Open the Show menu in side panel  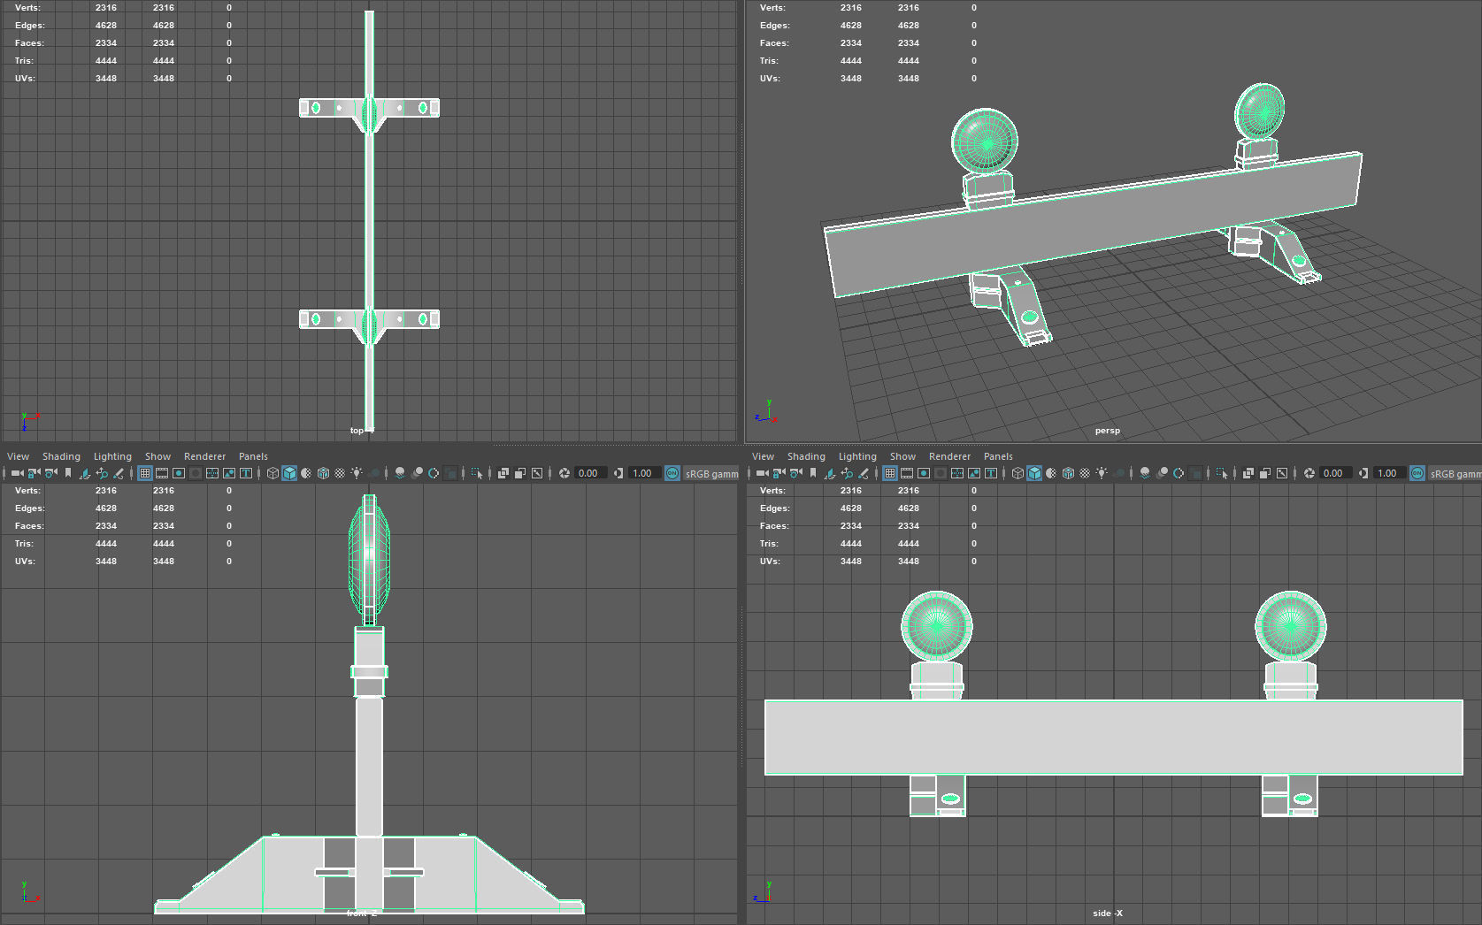pyautogui.click(x=902, y=456)
